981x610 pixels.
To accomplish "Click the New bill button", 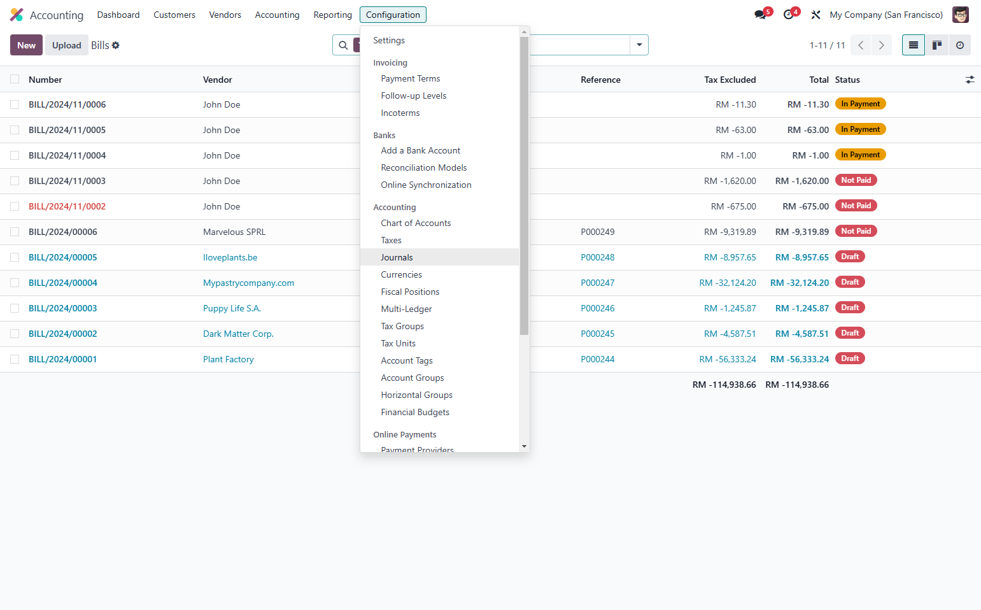I will 26,45.
